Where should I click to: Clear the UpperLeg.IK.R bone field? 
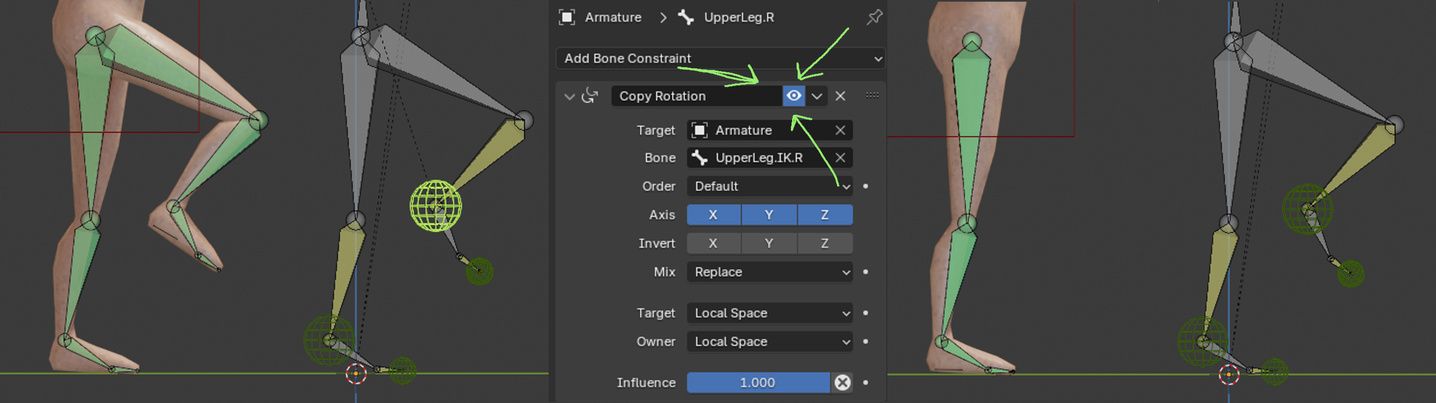(840, 158)
